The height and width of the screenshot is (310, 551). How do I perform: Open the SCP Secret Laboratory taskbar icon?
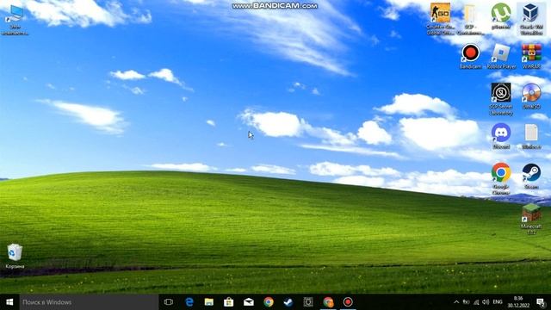click(308, 302)
